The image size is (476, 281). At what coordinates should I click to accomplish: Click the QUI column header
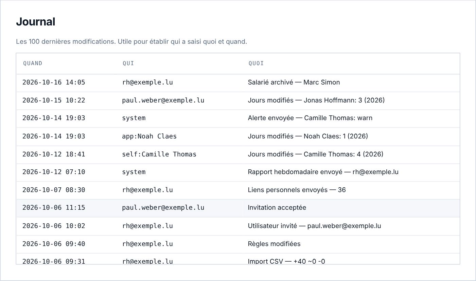[128, 63]
